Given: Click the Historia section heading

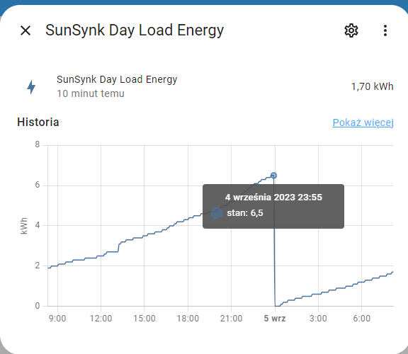Looking at the screenshot, I should tap(38, 122).
